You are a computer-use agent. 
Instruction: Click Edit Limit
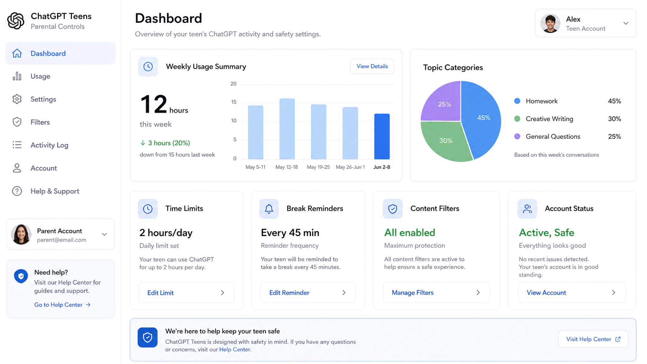click(186, 293)
